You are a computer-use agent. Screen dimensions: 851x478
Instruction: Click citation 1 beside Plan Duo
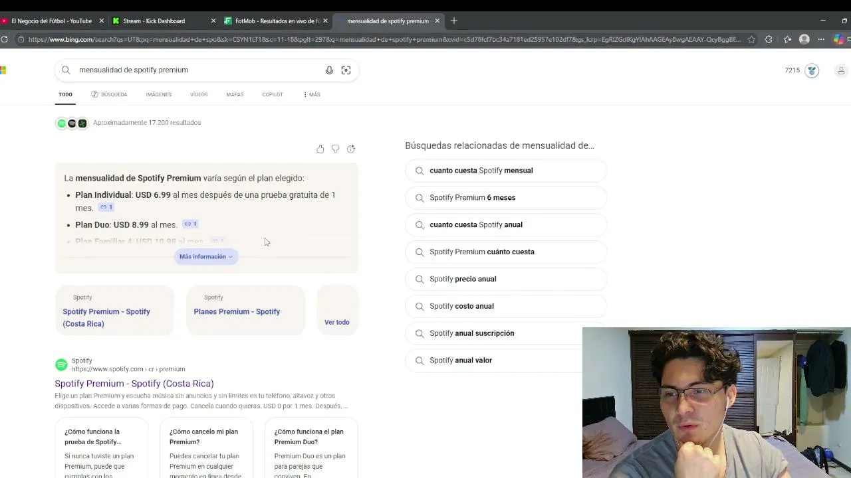point(191,224)
